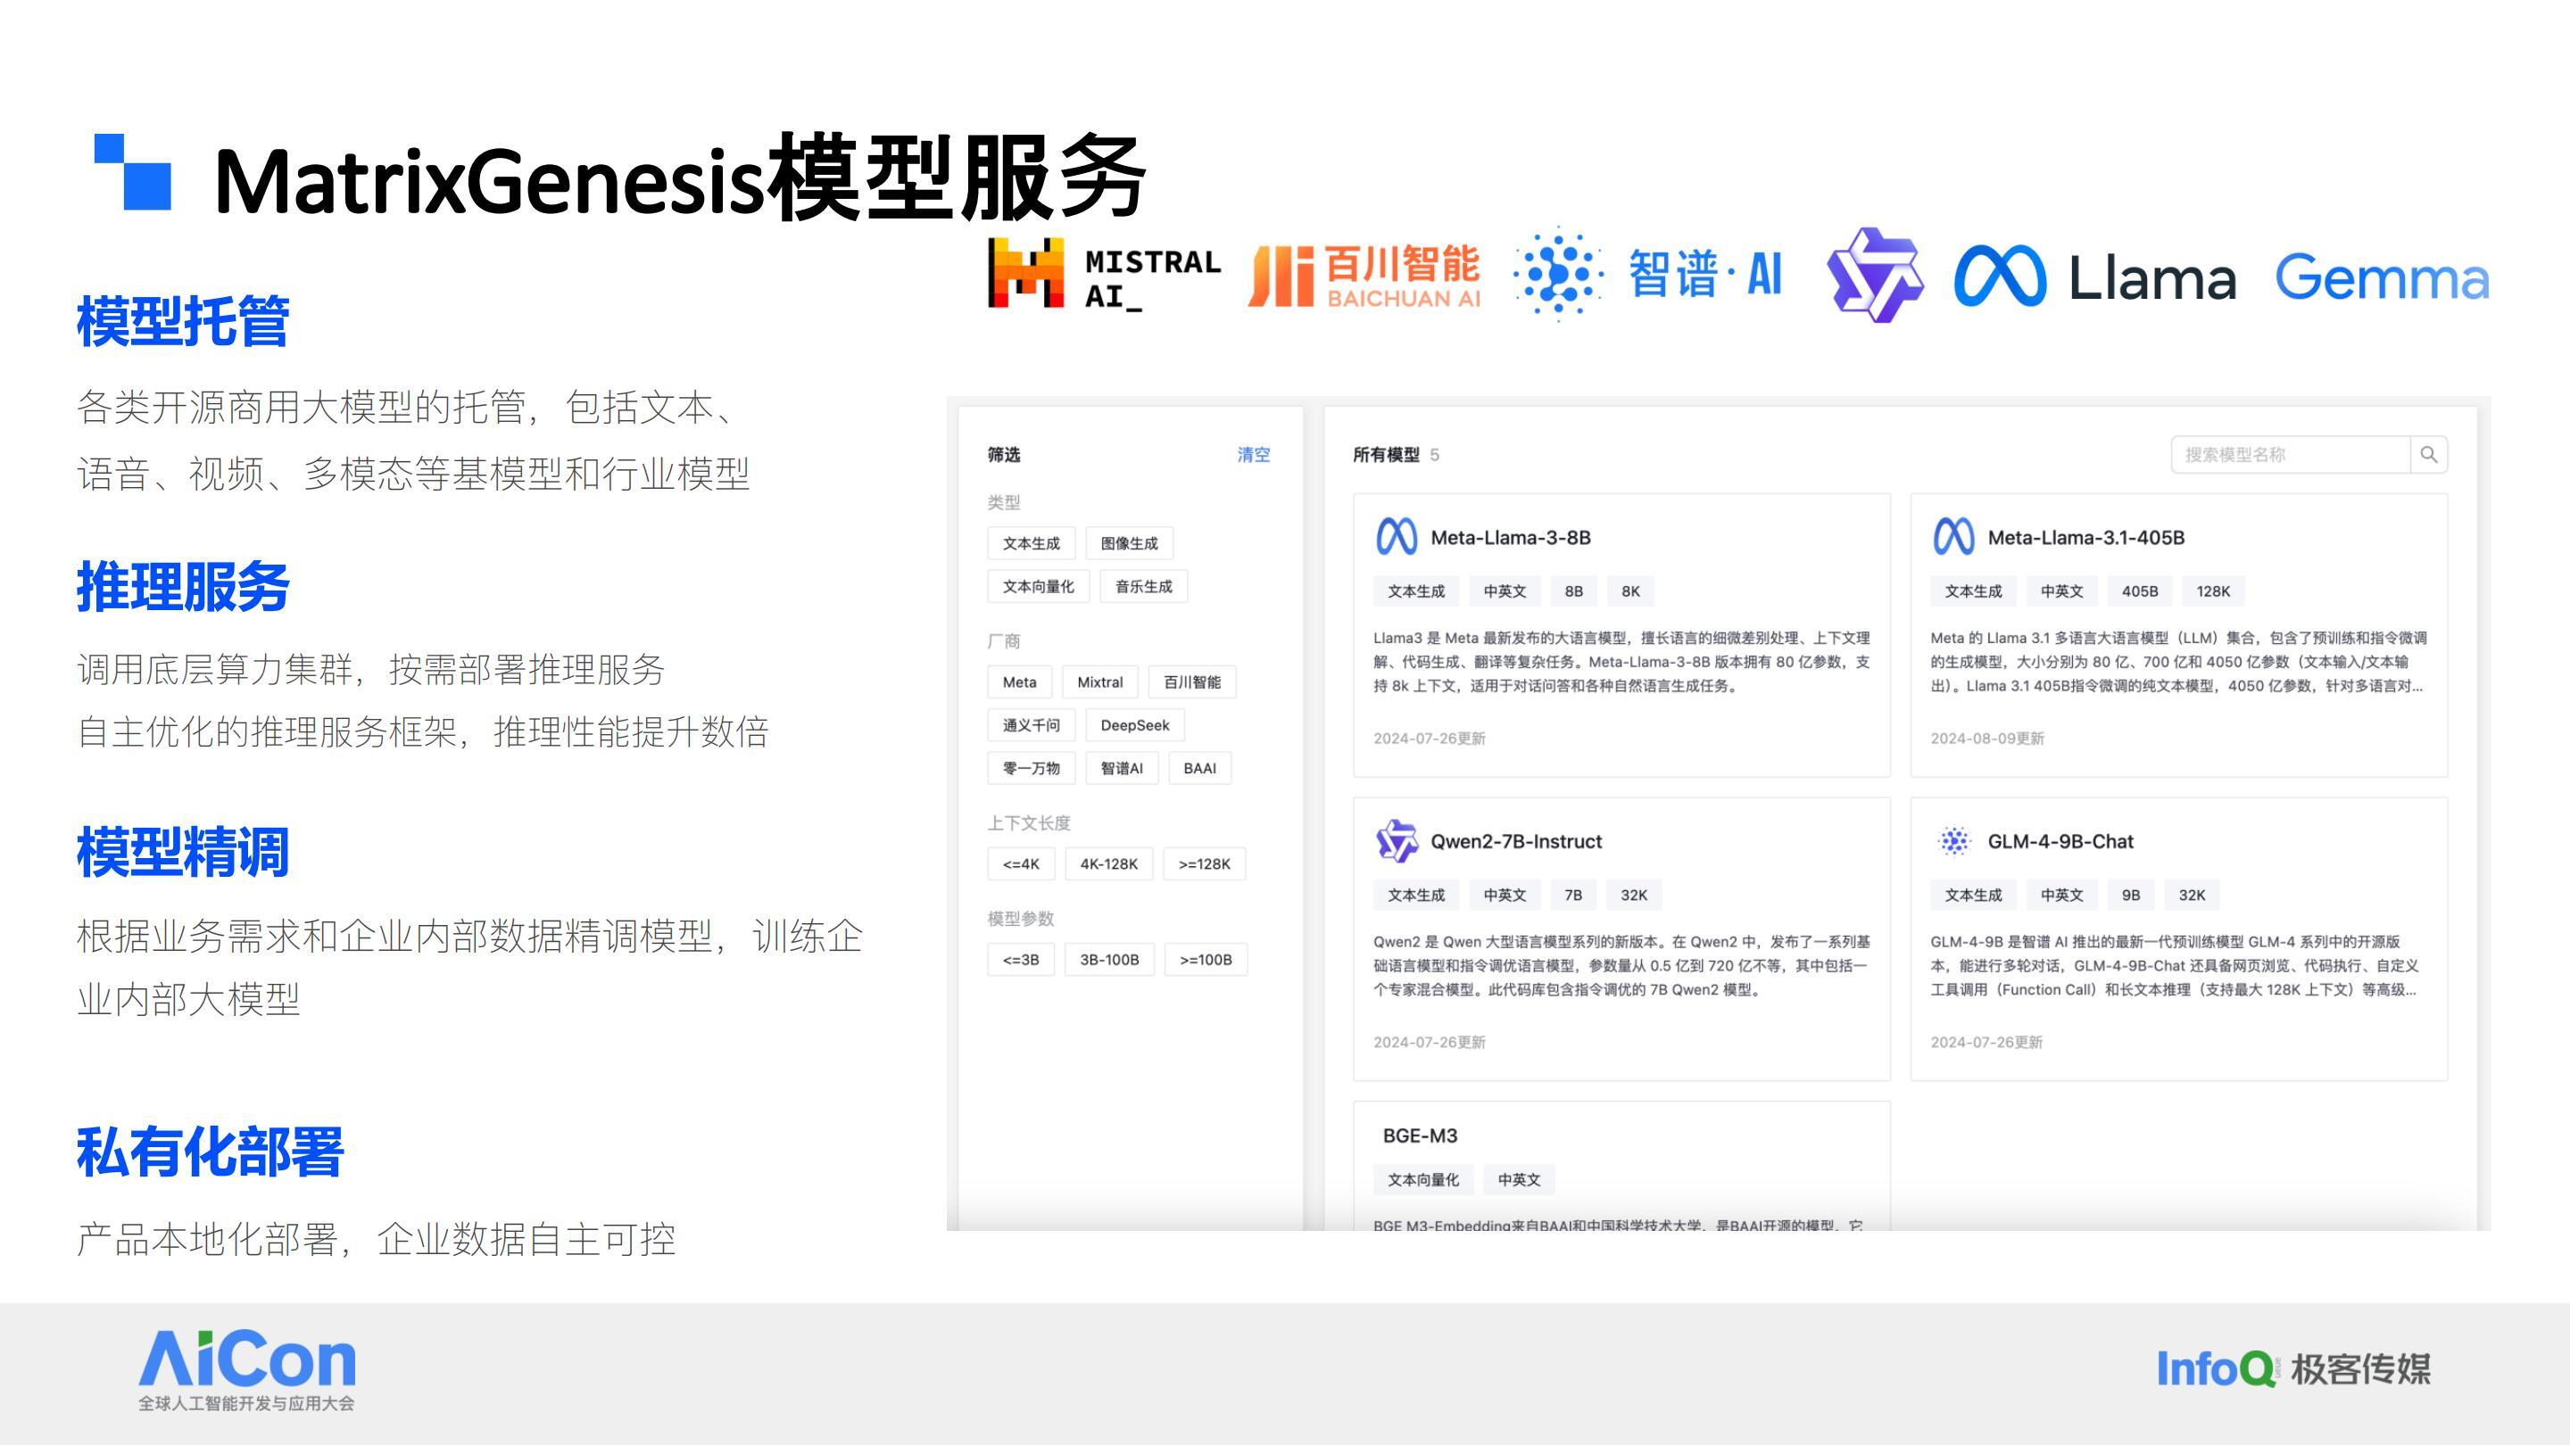Select the 智谱AI vendor filter

coord(1122,768)
